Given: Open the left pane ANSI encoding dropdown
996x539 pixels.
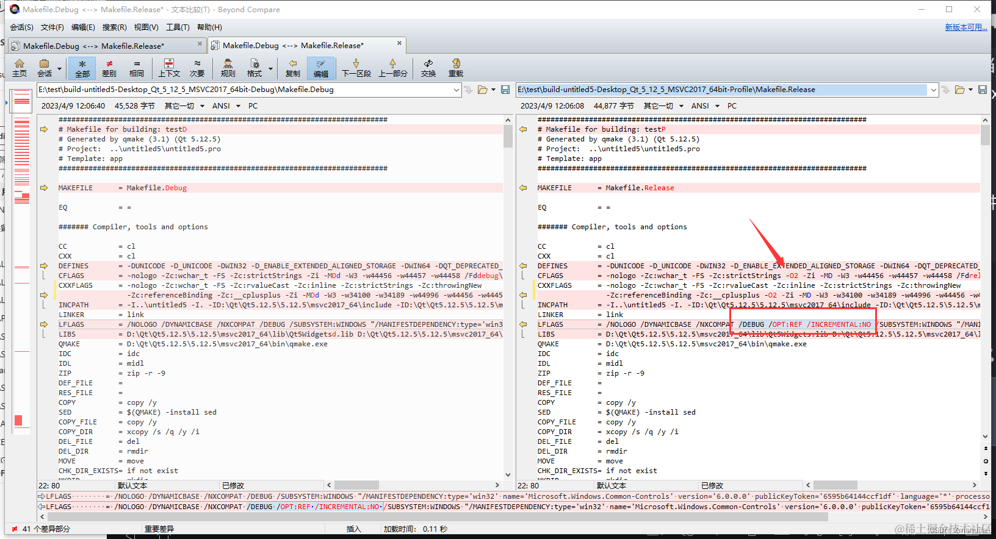Looking at the screenshot, I should pyautogui.click(x=226, y=106).
